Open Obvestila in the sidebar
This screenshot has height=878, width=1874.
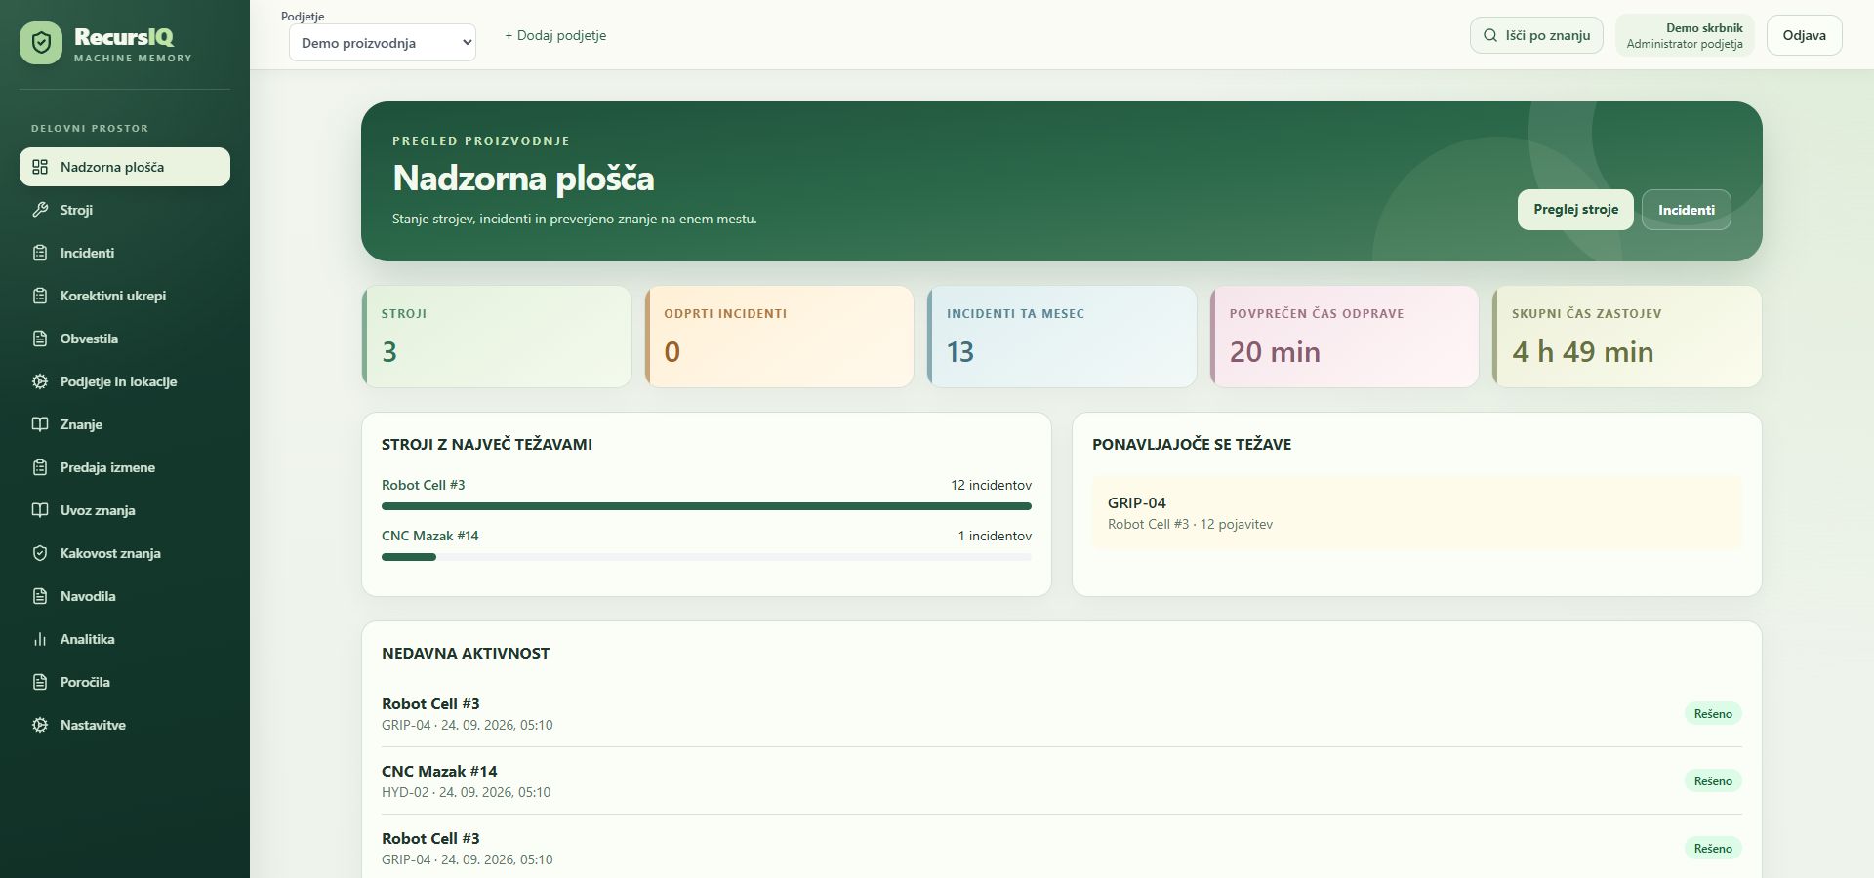coord(125,339)
